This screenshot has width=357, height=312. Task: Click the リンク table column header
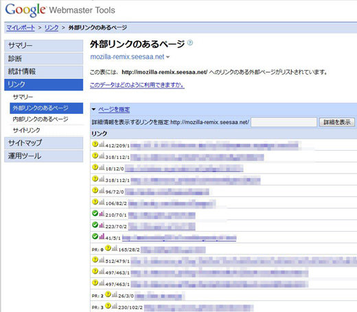click(x=100, y=134)
